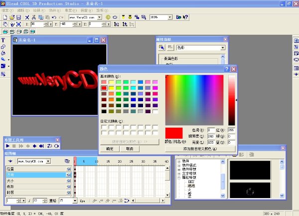Open a file with the Open folder icon
Image resolution: width=299 pixels, height=216 pixels.
click(x=12, y=17)
